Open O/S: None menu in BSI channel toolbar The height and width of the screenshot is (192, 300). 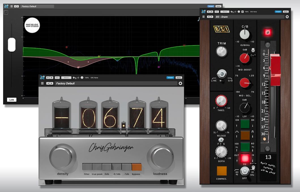point(254,12)
